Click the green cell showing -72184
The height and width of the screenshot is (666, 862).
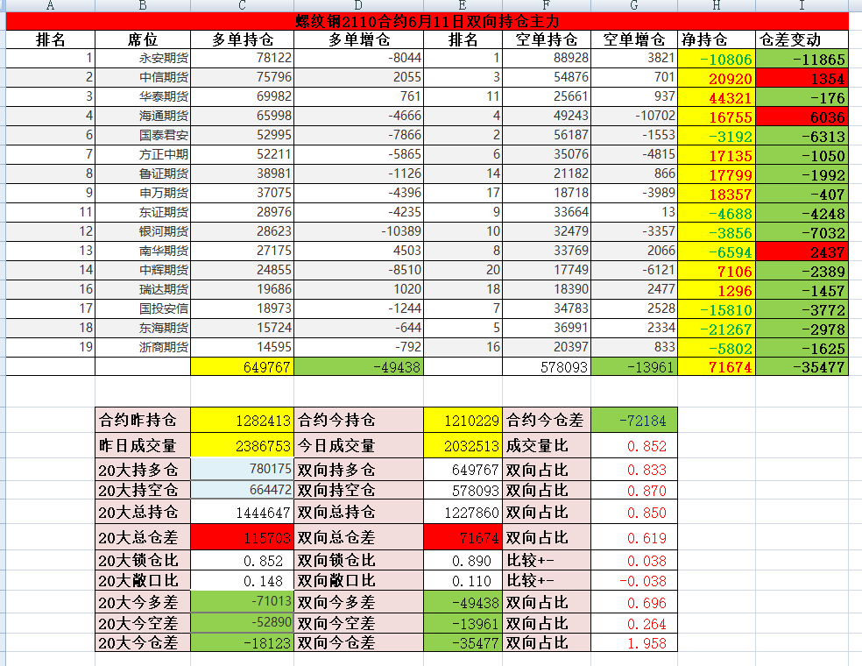tap(634, 421)
